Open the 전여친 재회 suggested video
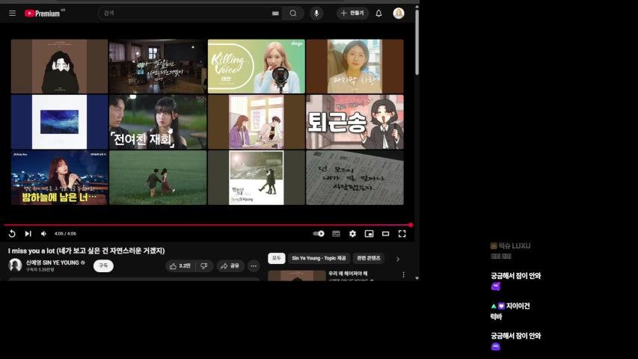638x359 pixels. pos(158,122)
